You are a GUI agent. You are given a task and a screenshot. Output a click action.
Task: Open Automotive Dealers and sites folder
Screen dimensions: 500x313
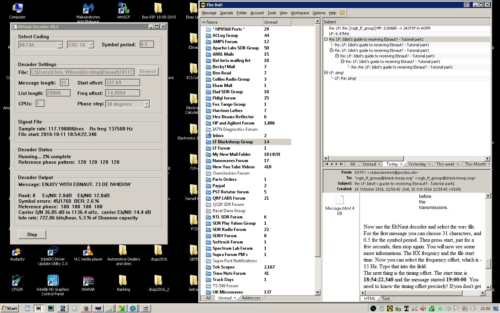124,256
